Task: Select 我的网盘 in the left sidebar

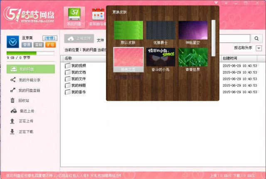Action: (31, 69)
